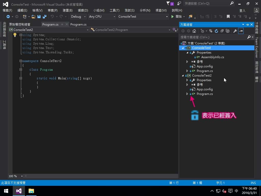Click the Properties wrench icon in Solution Explorer

[x=235, y=31]
